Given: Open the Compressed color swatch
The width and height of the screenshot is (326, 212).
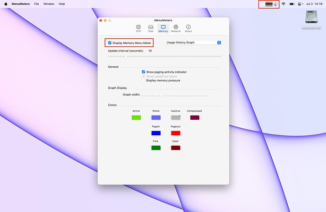Looking at the screenshot, I should click(195, 118).
